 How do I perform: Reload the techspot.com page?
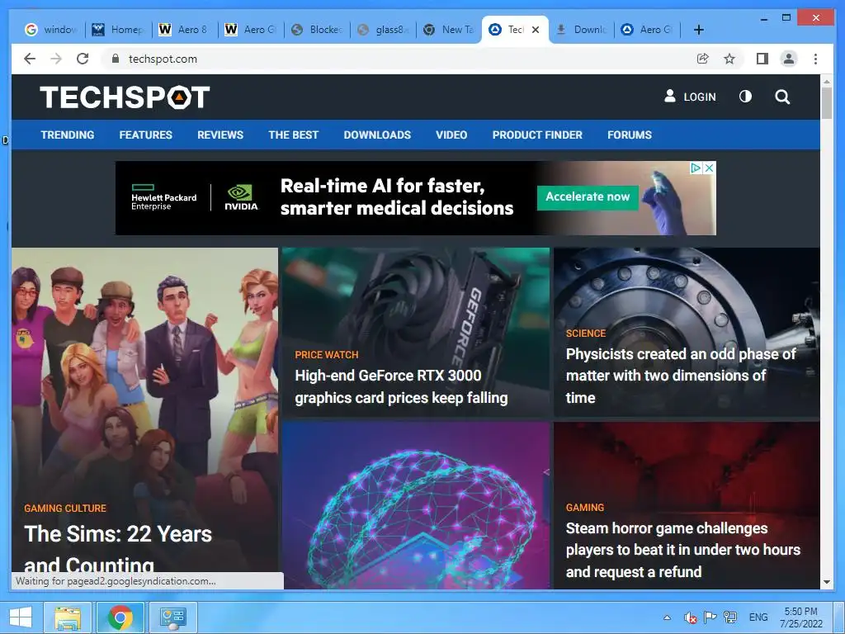(x=83, y=59)
